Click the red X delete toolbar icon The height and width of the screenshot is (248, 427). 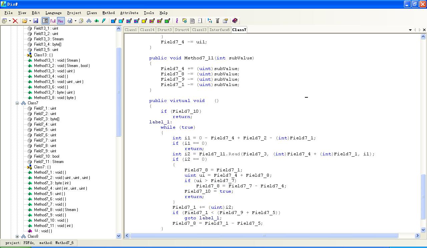tap(15, 21)
